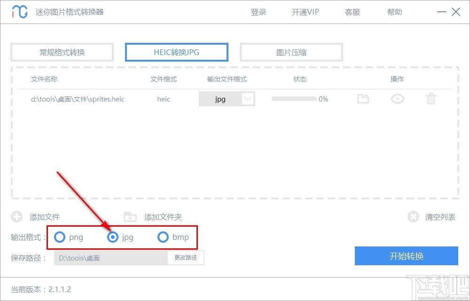Screen dimensions: 470x301
Task: Select the bmp output format
Action: [163, 238]
